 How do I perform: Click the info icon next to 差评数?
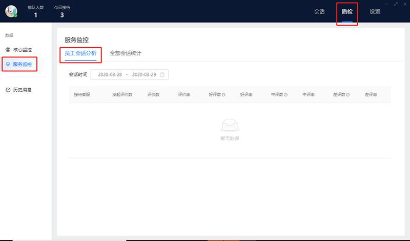coord(348,95)
